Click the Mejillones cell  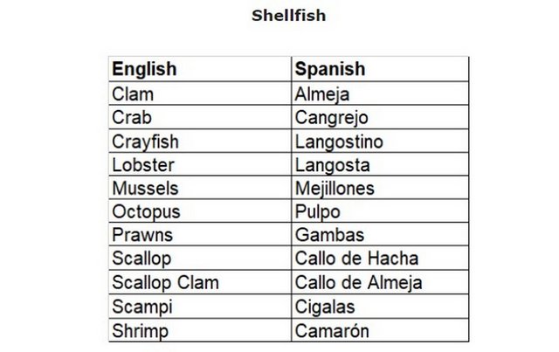[335, 189]
